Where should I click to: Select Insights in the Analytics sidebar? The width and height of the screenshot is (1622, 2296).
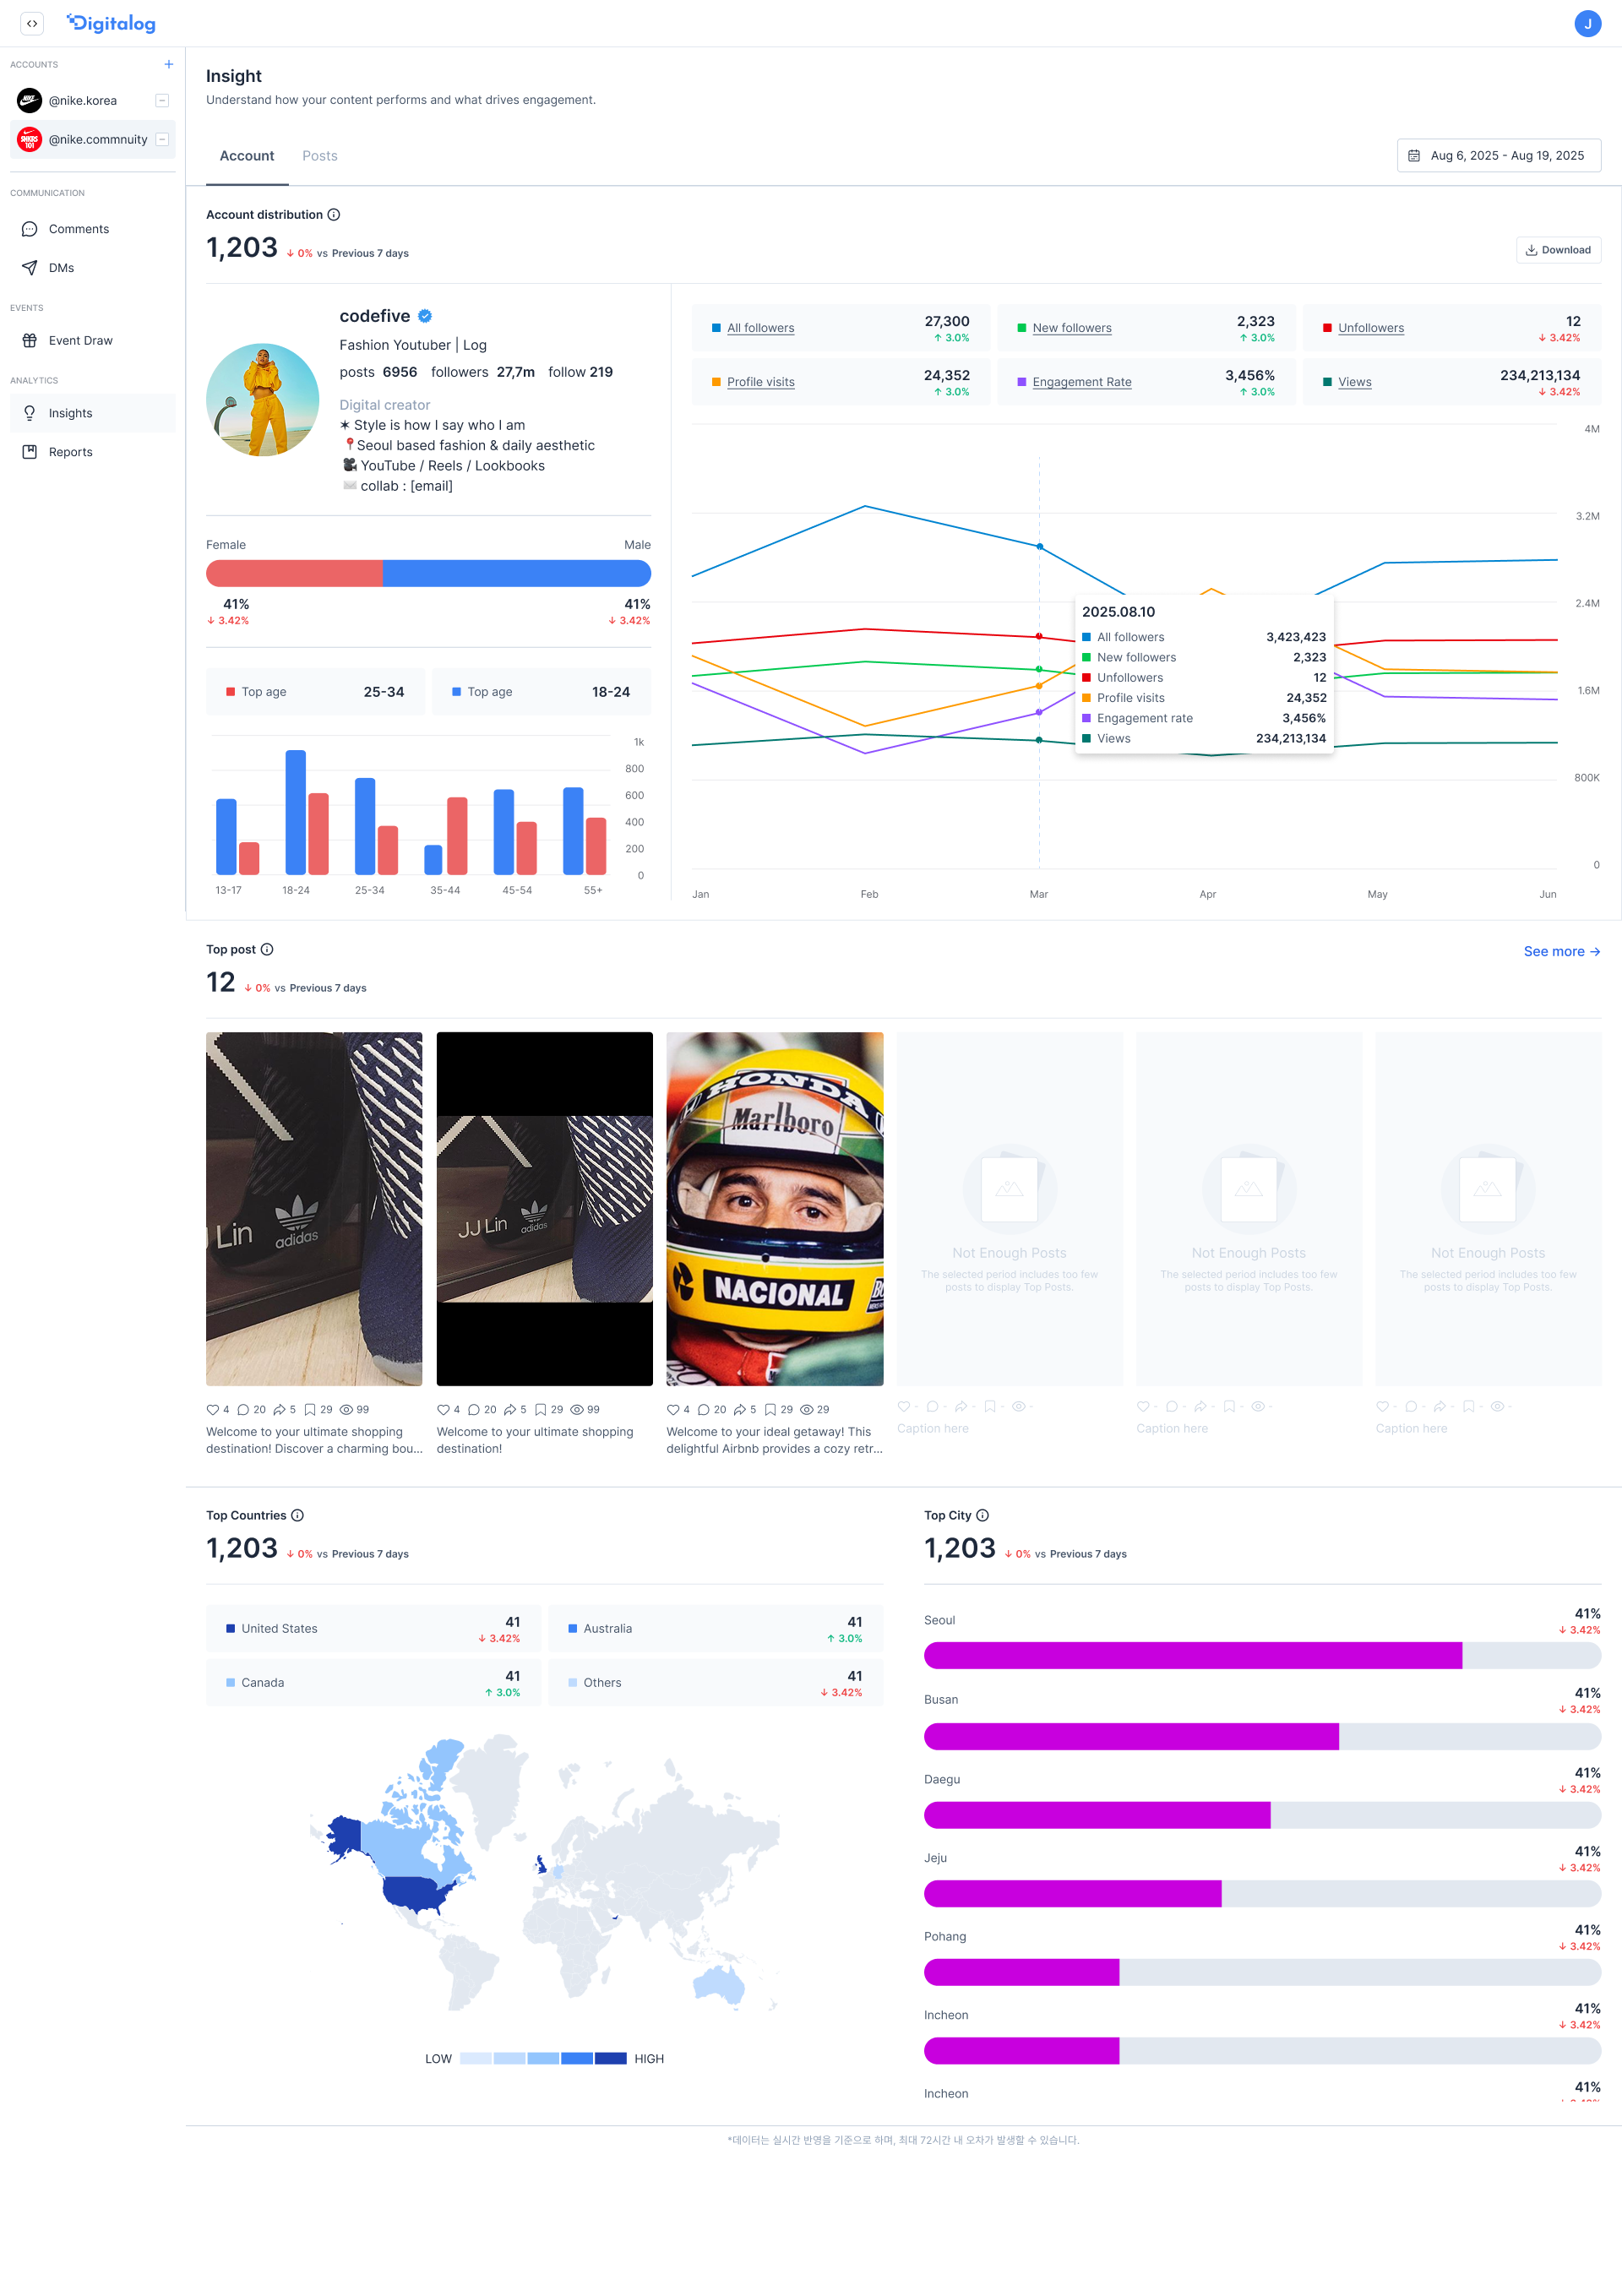pos(70,412)
